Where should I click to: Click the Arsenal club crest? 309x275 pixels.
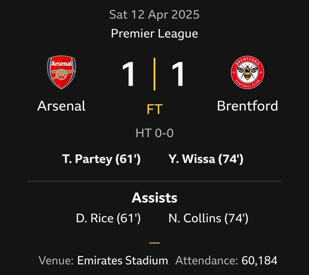point(61,72)
